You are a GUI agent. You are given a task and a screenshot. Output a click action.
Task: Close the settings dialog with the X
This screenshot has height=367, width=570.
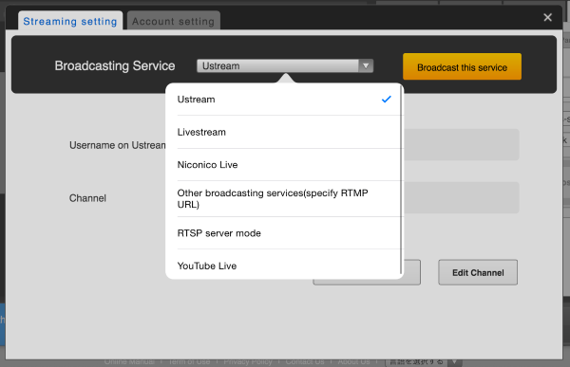[x=547, y=17]
